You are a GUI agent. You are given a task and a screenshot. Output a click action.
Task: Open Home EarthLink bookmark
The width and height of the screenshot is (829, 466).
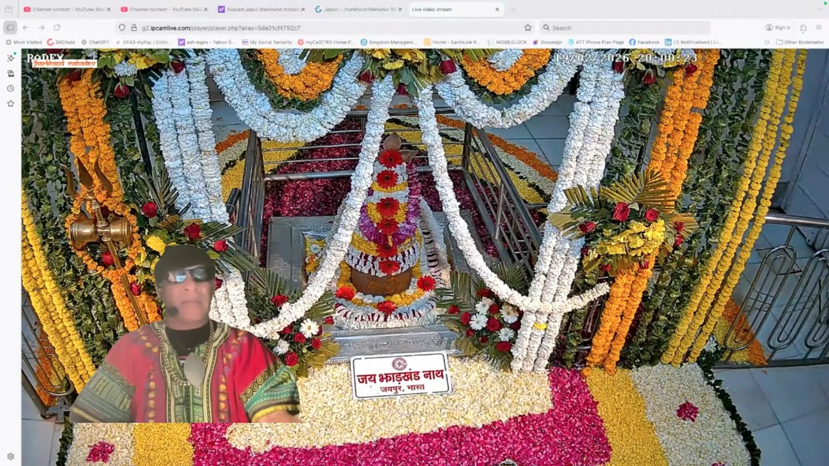[452, 42]
